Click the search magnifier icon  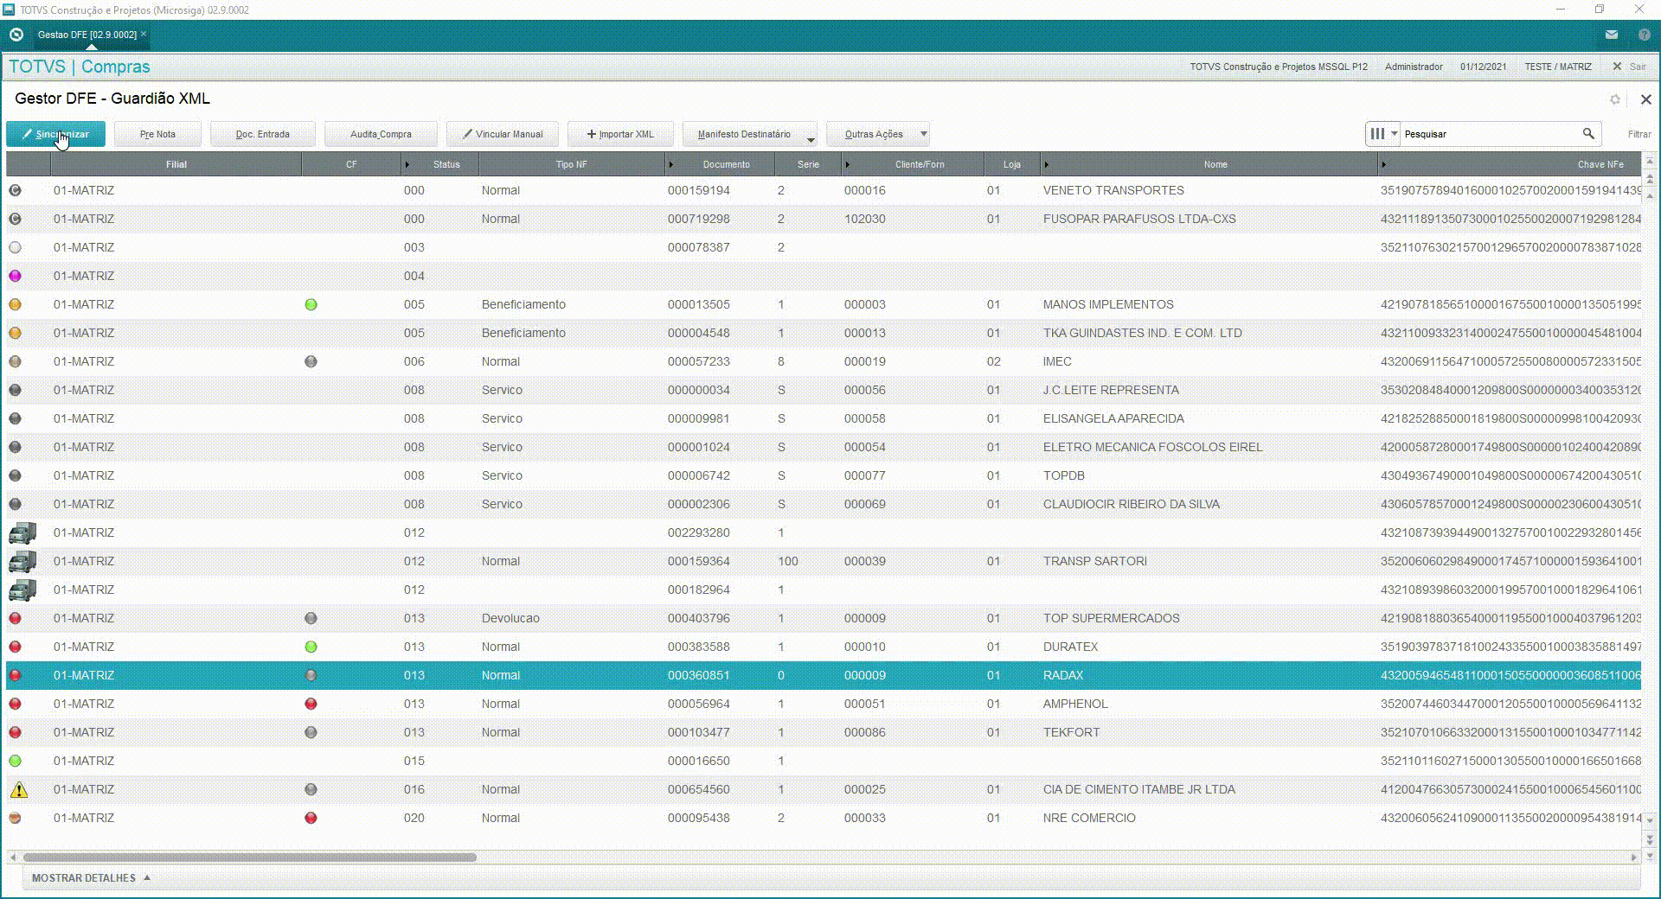coord(1588,134)
